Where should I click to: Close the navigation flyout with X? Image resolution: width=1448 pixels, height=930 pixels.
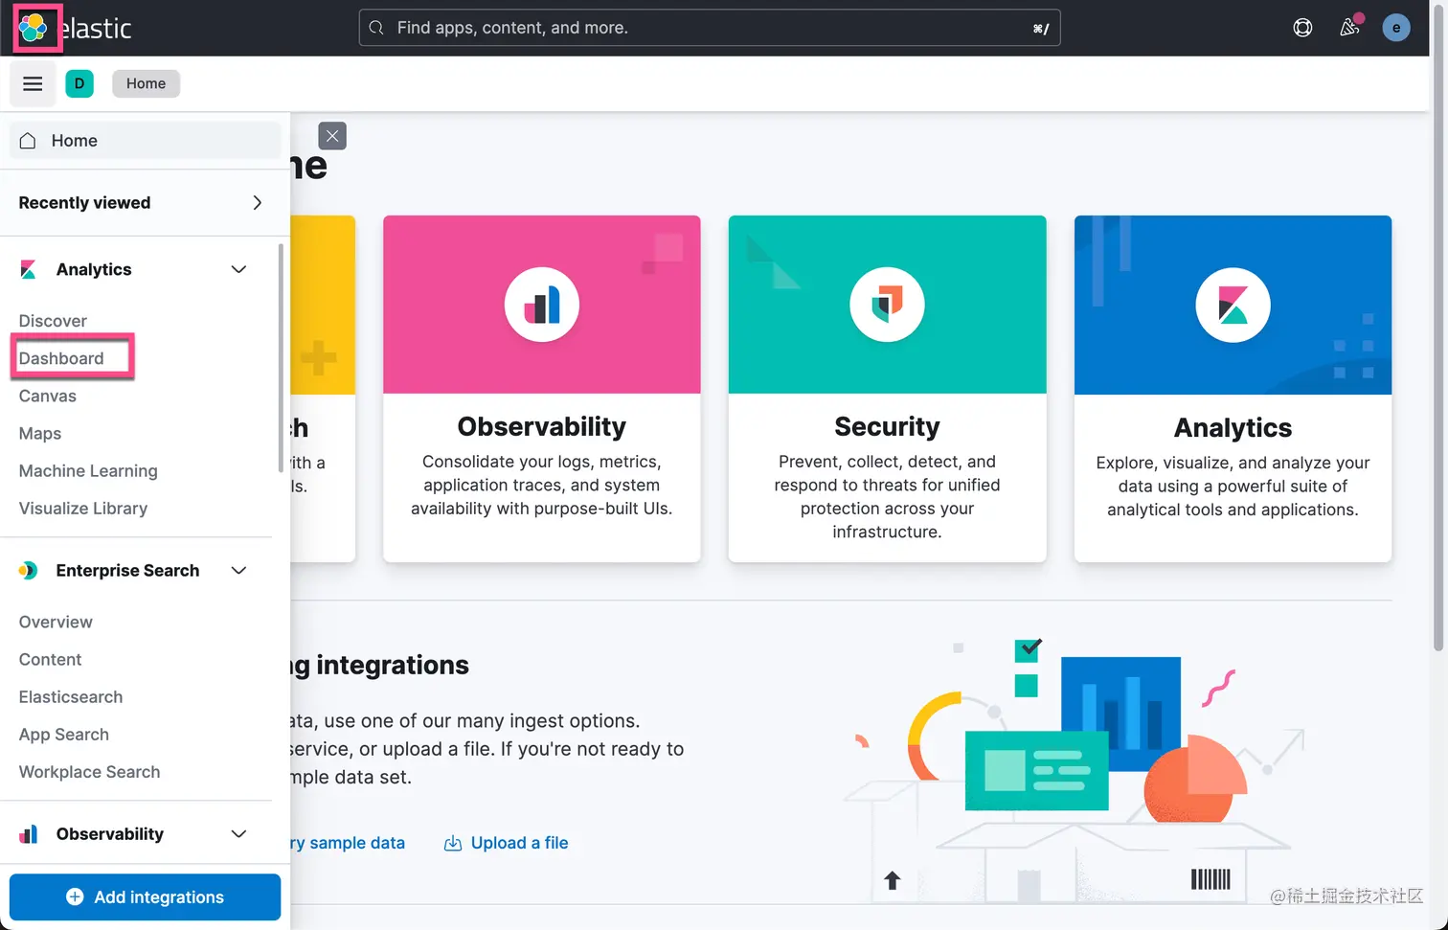pos(332,136)
